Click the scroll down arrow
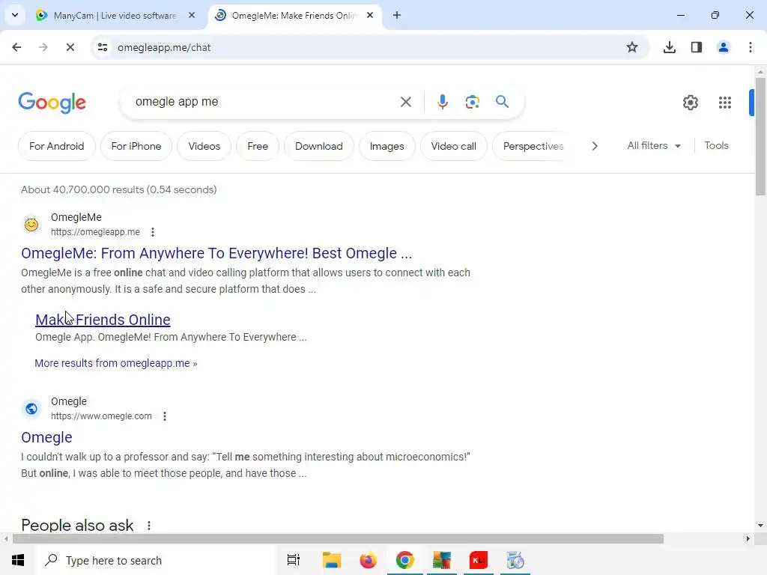767x575 pixels. tap(760, 526)
